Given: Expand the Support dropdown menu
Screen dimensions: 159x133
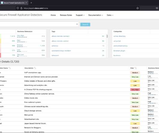Looking at the screenshot, I should click(x=80, y=15).
